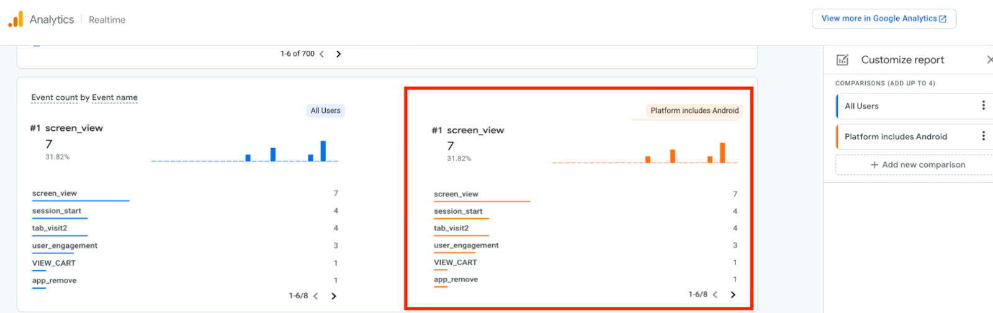This screenshot has width=993, height=313.
Task: Expand Event count metric dropdown
Action: (55, 97)
